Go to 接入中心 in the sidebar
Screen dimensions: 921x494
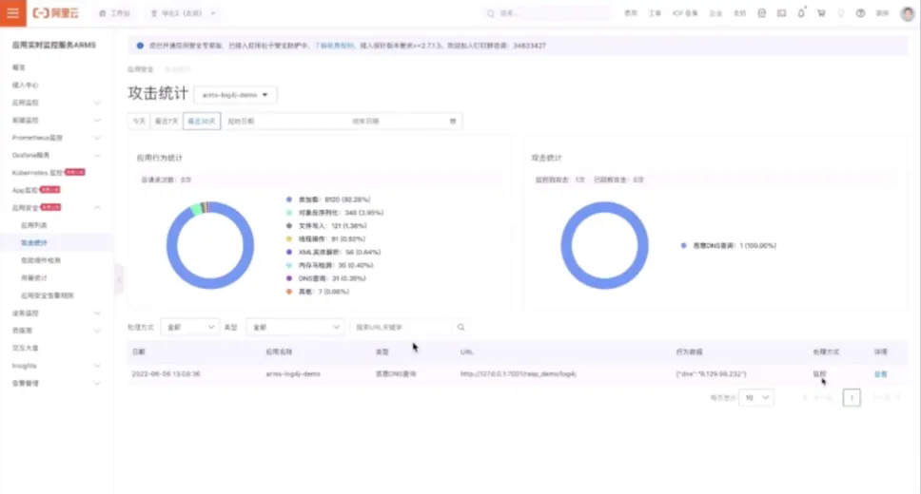click(26, 85)
